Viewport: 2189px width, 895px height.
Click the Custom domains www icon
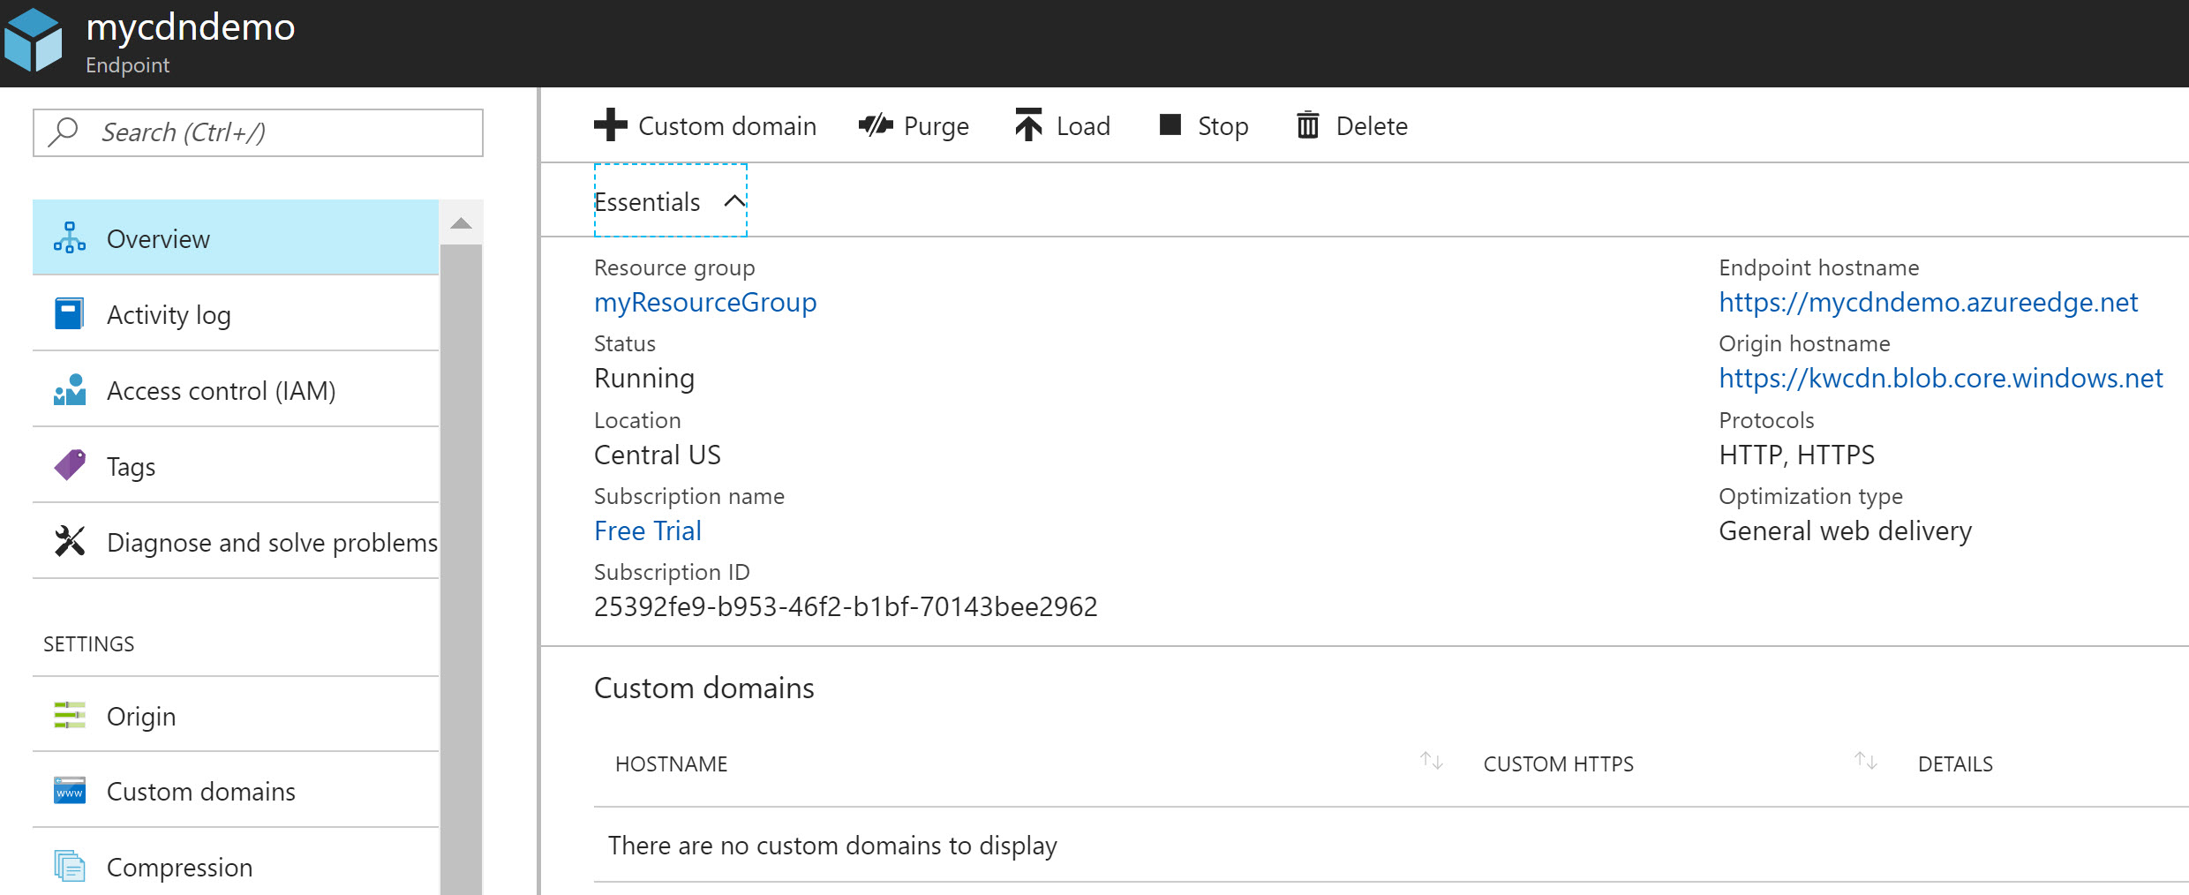(70, 791)
